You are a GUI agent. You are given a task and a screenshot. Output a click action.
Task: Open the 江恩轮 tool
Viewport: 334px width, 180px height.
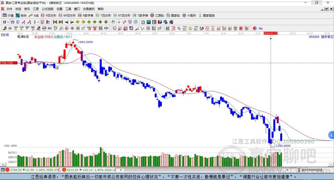tap(157, 16)
